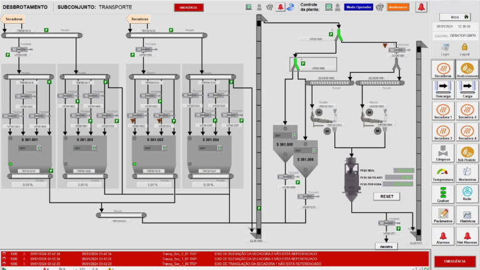Click the alarm bell icon beside refresh arrows

tap(280, 7)
